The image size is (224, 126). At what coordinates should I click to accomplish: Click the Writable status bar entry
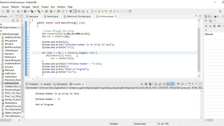pos(114,124)
